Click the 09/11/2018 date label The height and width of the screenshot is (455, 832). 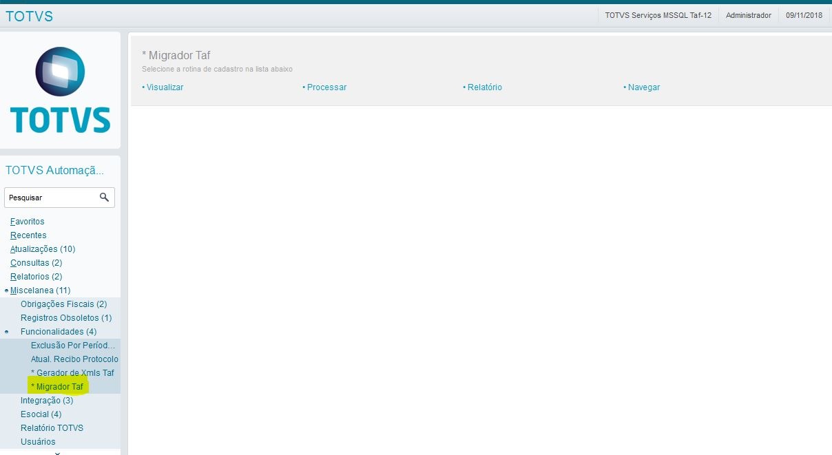[804, 15]
